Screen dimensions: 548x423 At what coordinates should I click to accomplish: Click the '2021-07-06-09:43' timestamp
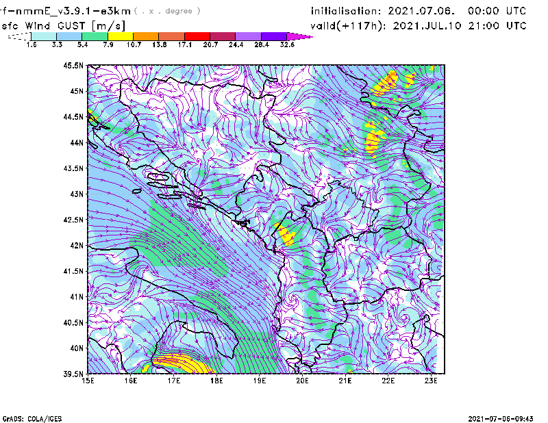(501, 419)
